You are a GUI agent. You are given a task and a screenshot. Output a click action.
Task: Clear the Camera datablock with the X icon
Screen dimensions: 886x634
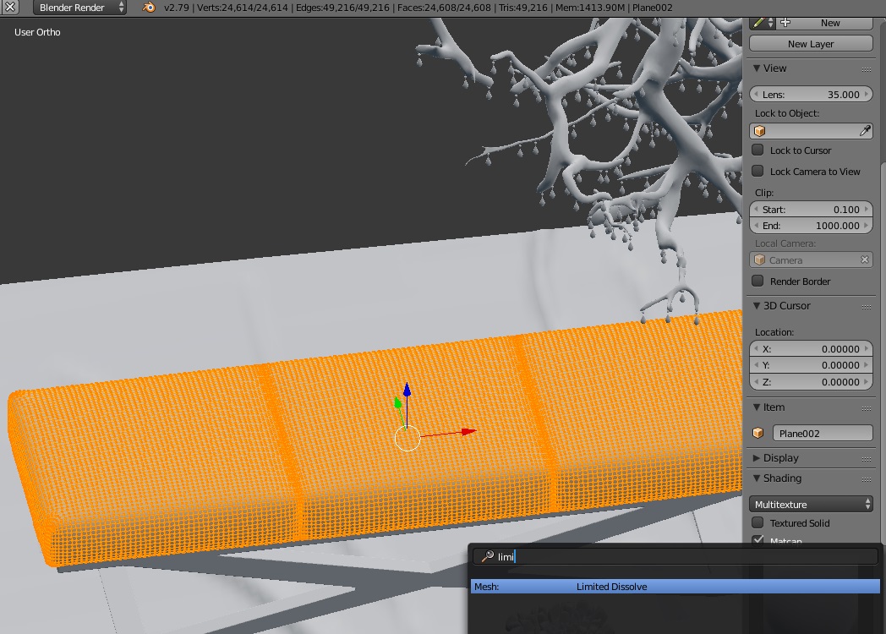coord(865,260)
